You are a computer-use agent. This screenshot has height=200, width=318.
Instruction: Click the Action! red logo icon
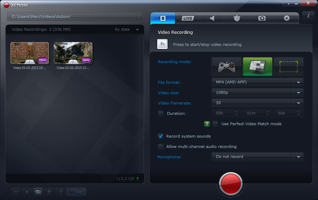click(7, 5)
